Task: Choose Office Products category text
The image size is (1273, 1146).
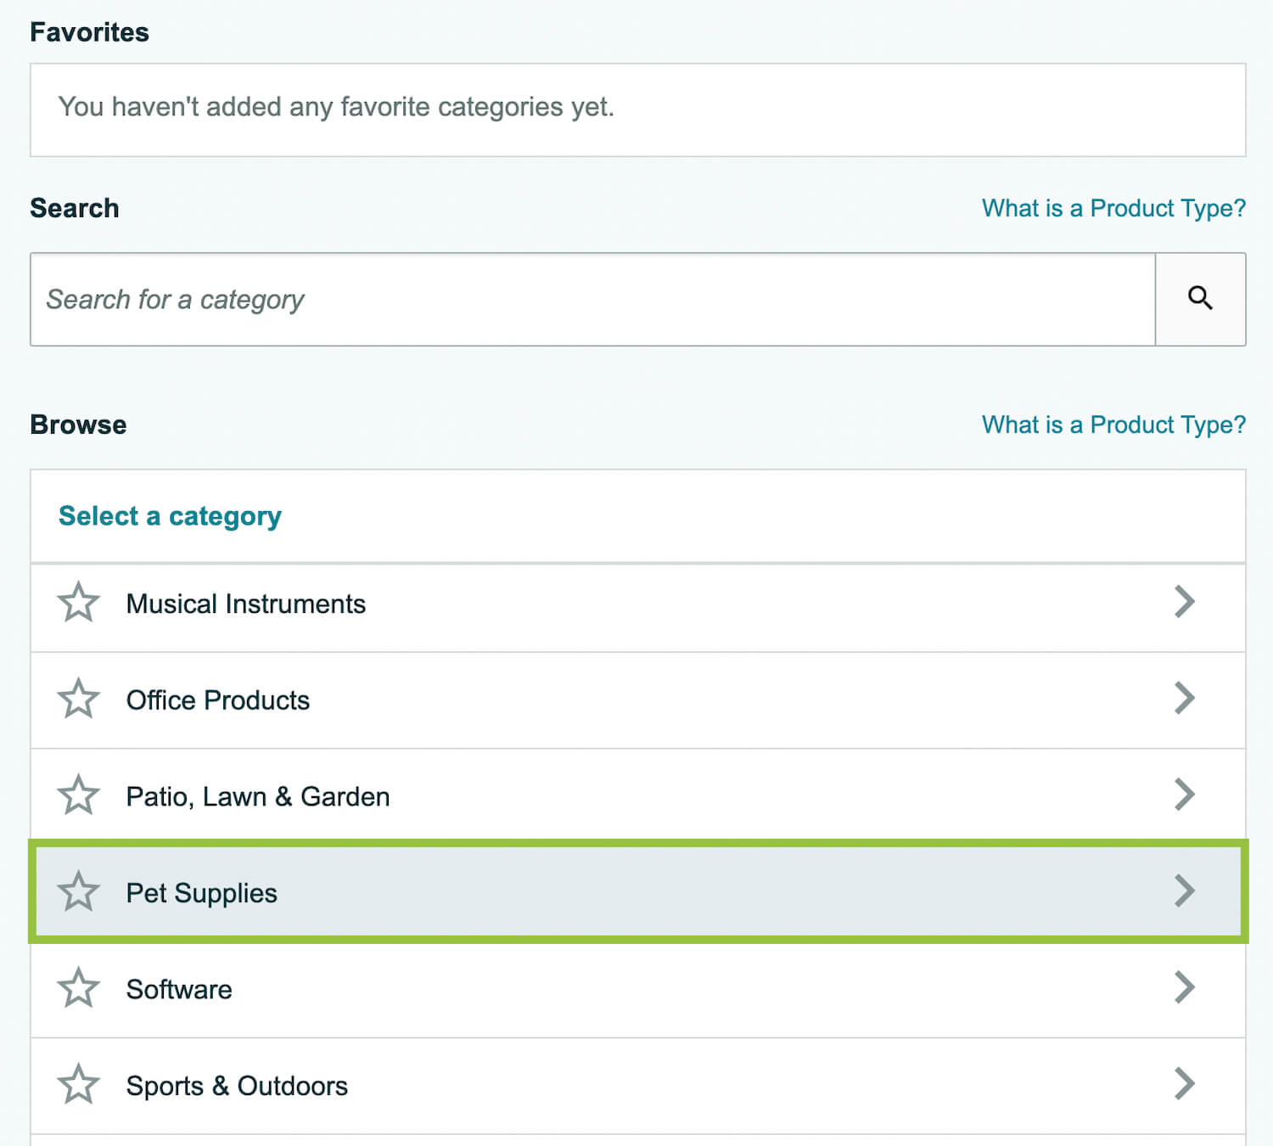Action: pyautogui.click(x=218, y=700)
